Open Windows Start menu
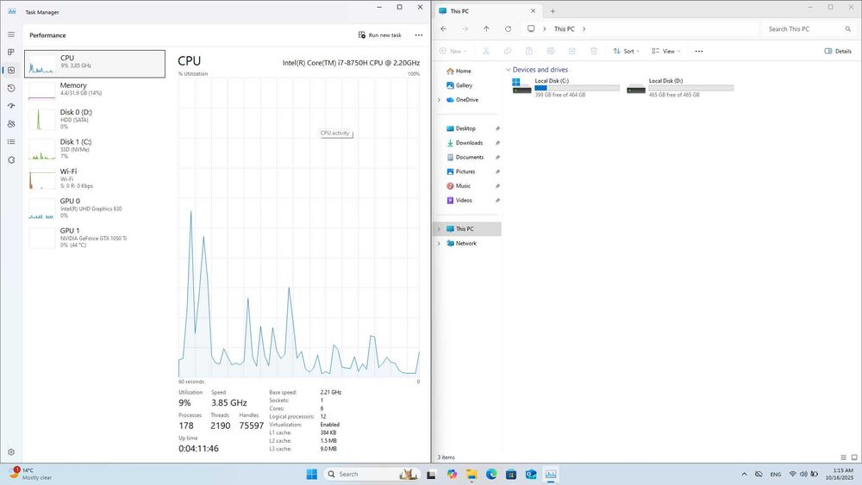Image resolution: width=862 pixels, height=485 pixels. [312, 474]
